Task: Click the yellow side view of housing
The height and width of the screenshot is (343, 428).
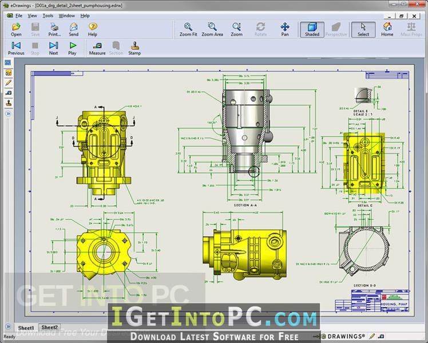Action: click(244, 254)
